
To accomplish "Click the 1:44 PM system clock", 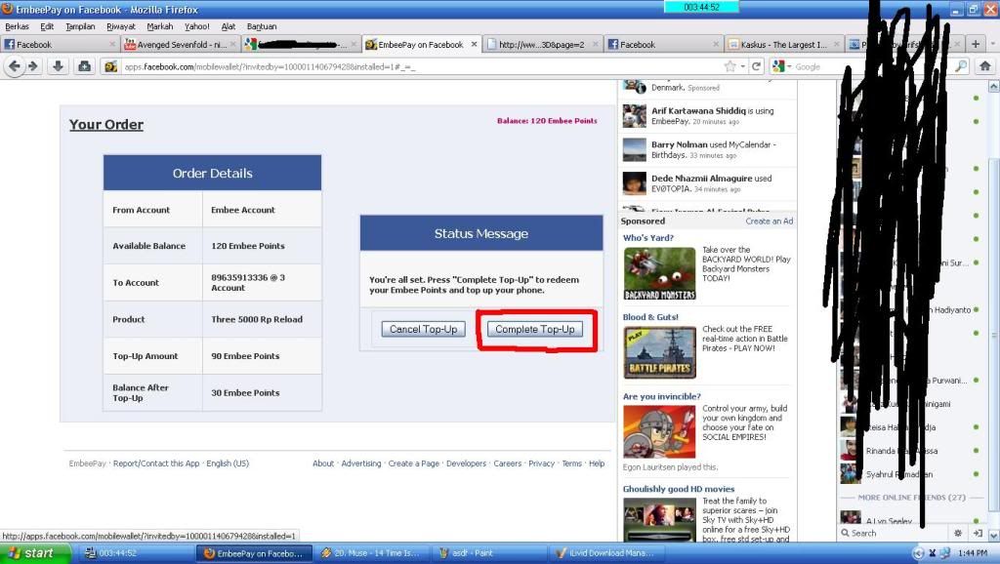I will 973,553.
